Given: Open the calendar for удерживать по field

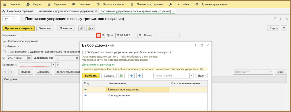Looking at the screenshot, I should click(77, 58).
